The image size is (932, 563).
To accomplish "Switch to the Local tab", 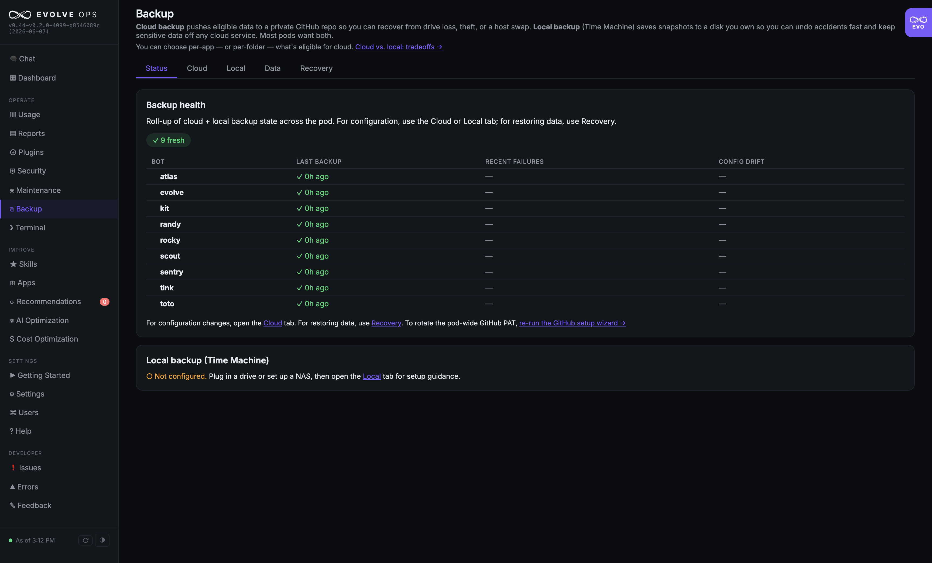I will click(236, 68).
